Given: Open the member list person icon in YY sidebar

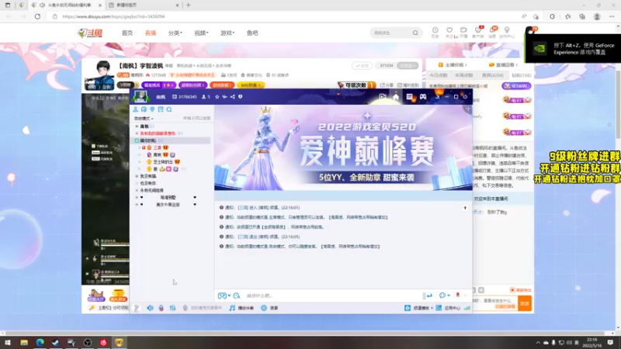Looking at the screenshot, I should [135, 109].
